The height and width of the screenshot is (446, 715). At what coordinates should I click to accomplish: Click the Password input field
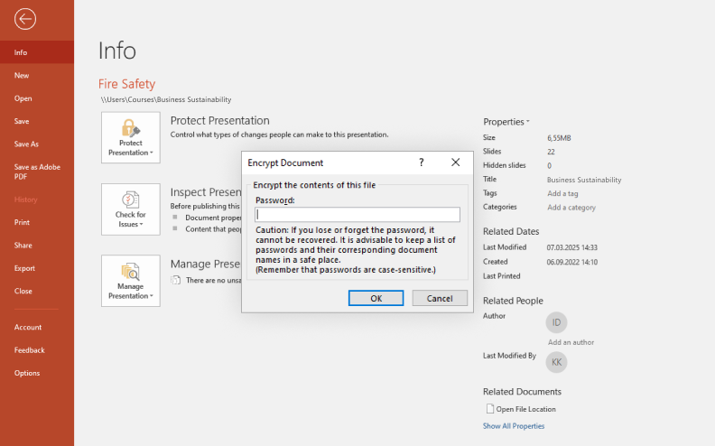click(x=357, y=215)
